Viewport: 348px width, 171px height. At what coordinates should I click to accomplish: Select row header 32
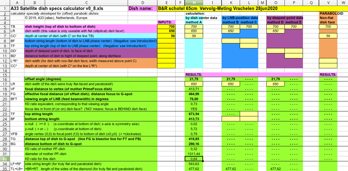coord(5,159)
